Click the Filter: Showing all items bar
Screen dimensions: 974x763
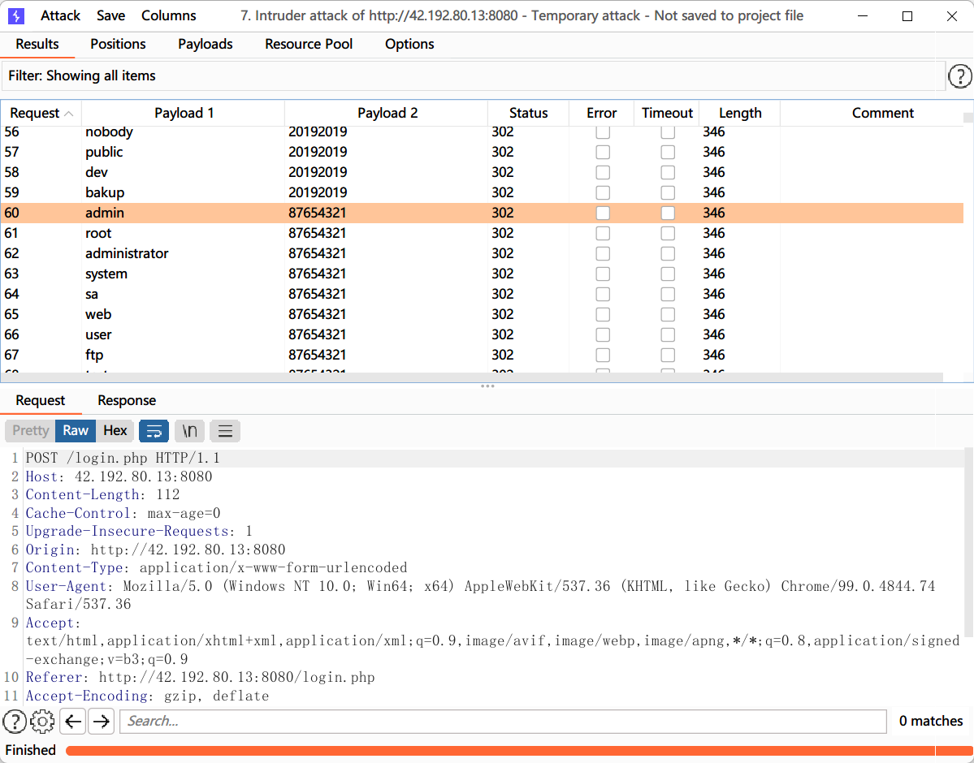click(472, 75)
